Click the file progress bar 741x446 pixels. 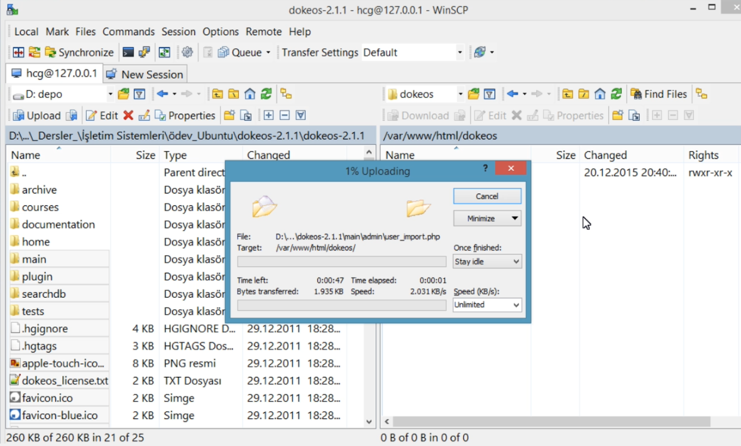pos(342,262)
